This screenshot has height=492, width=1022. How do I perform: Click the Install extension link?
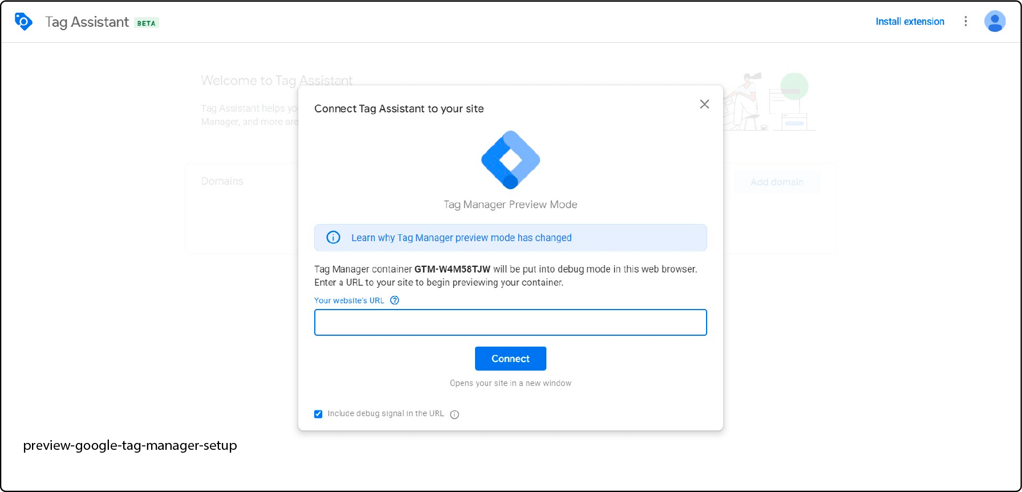tap(910, 22)
